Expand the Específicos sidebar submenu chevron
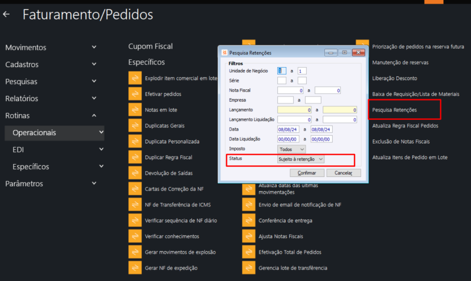This screenshot has width=471, height=281. pos(101,166)
